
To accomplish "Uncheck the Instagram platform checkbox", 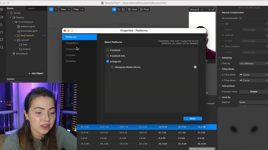I will (108, 61).
